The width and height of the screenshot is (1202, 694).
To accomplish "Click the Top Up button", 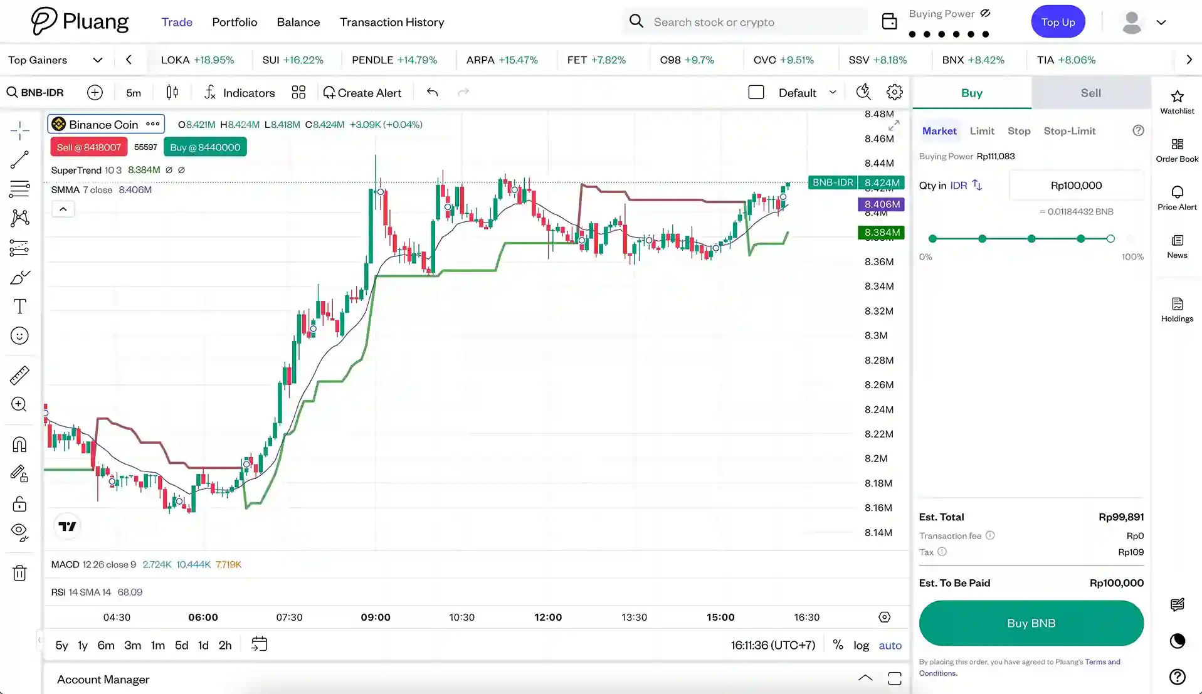I will pos(1058,22).
